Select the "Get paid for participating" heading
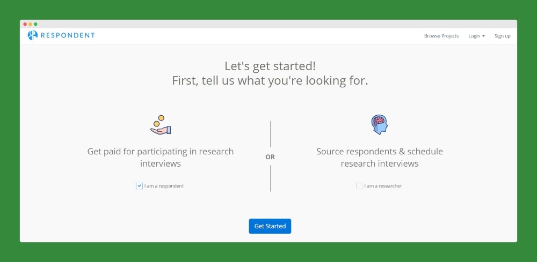 [161, 157]
